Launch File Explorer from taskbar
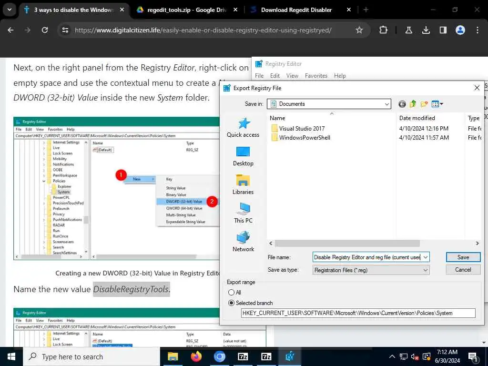 [173, 356]
